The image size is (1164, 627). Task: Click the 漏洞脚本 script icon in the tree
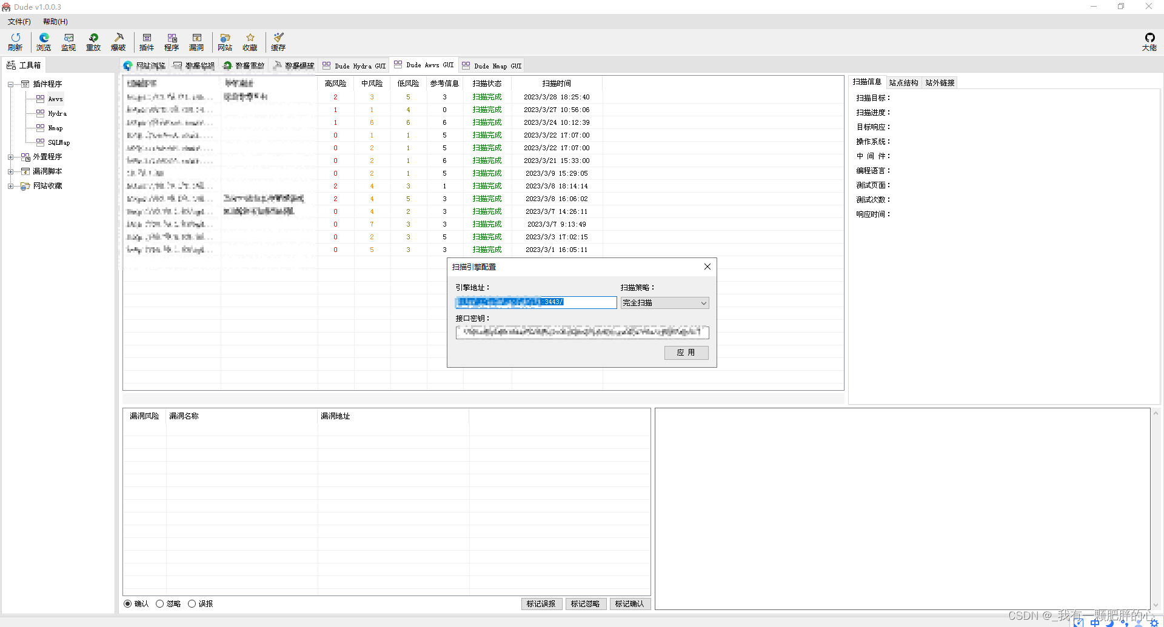tap(25, 171)
